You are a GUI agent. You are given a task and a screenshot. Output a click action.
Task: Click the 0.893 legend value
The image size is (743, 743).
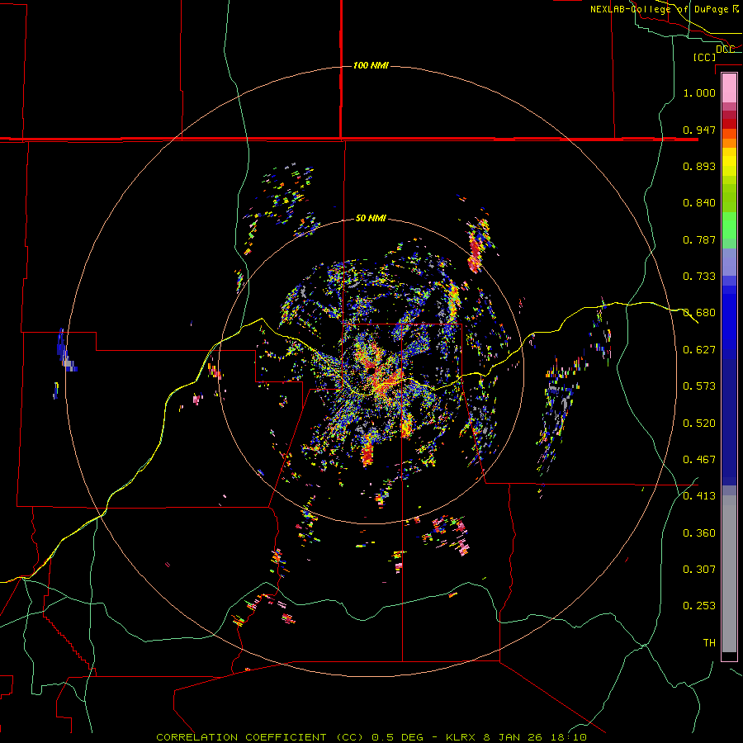[699, 166]
